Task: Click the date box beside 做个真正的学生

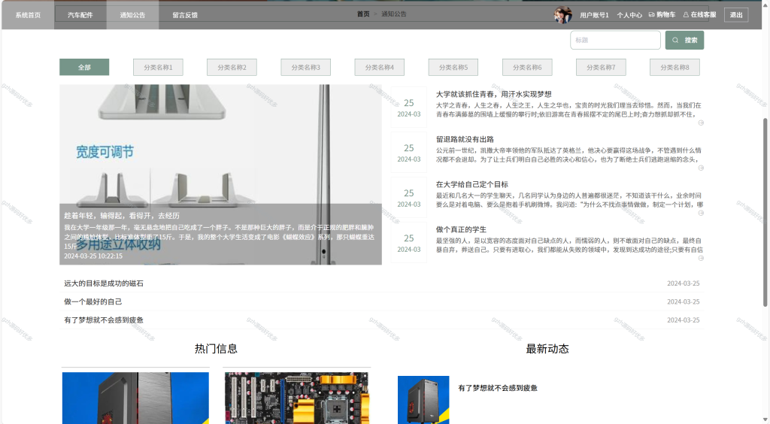Action: click(408, 242)
